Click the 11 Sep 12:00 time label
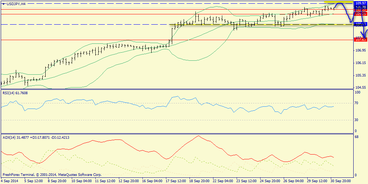The image size is (368, 184). pos(105,181)
